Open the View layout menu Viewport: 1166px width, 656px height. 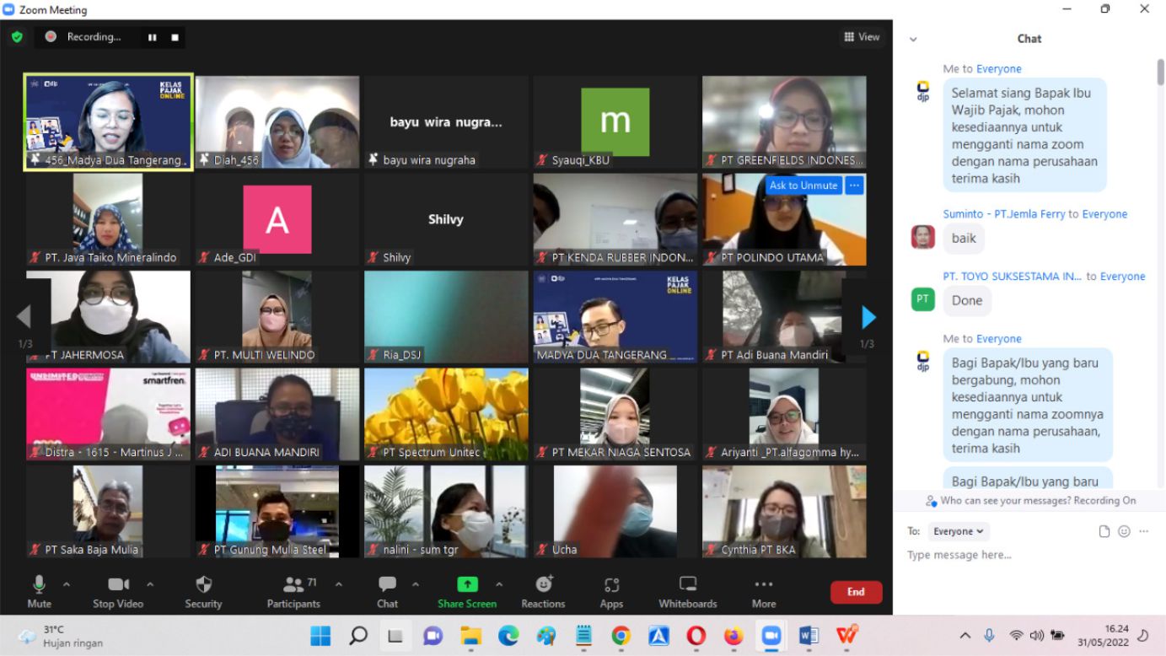click(x=861, y=37)
